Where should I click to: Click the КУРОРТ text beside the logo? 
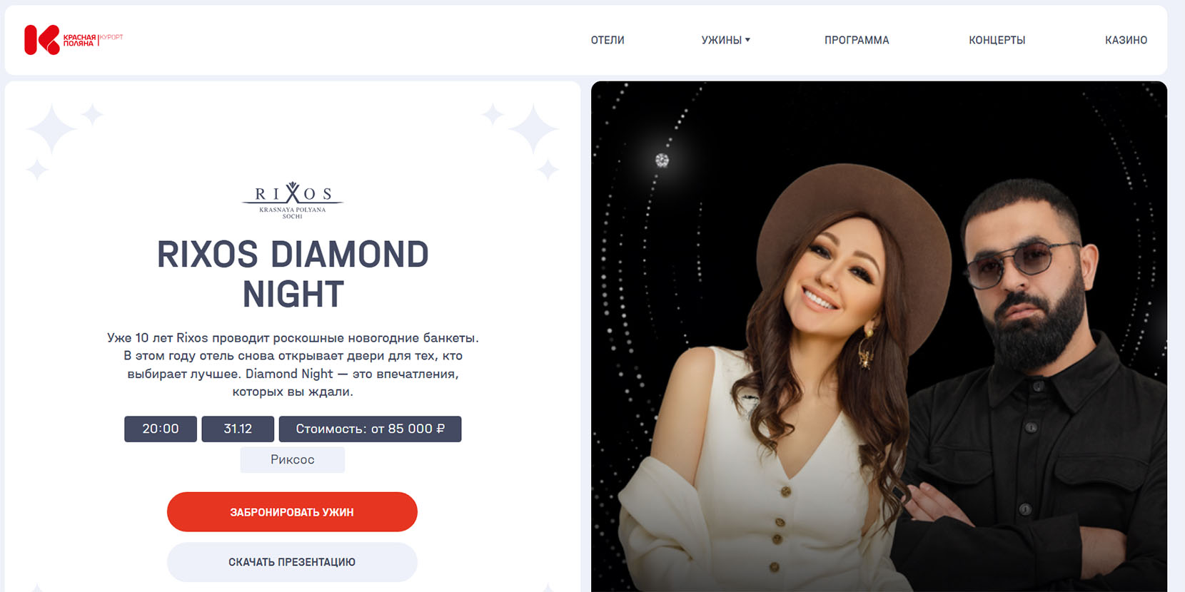111,37
